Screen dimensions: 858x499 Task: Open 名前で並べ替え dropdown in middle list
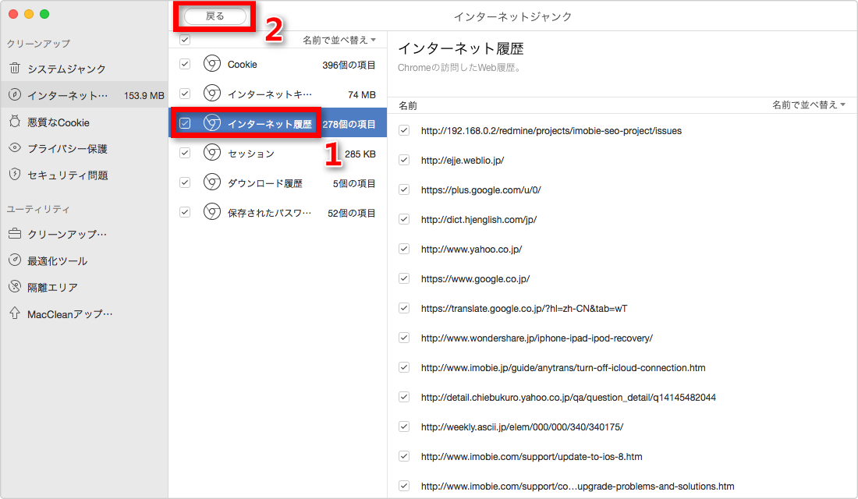click(x=339, y=40)
